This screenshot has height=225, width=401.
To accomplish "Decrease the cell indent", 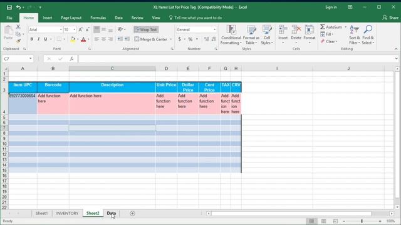I will tap(120, 39).
